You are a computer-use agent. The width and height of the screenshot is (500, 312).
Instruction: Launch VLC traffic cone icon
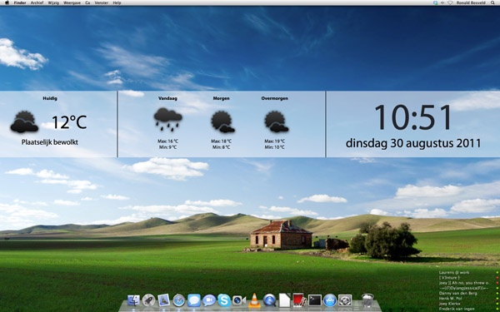pyautogui.click(x=254, y=300)
